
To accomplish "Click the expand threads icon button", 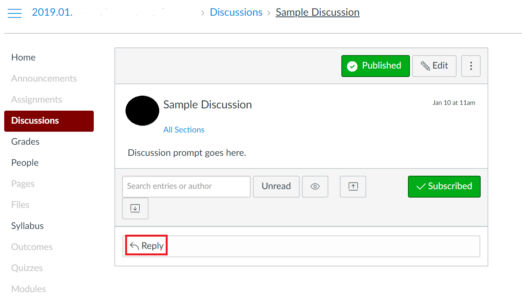I will [x=135, y=208].
